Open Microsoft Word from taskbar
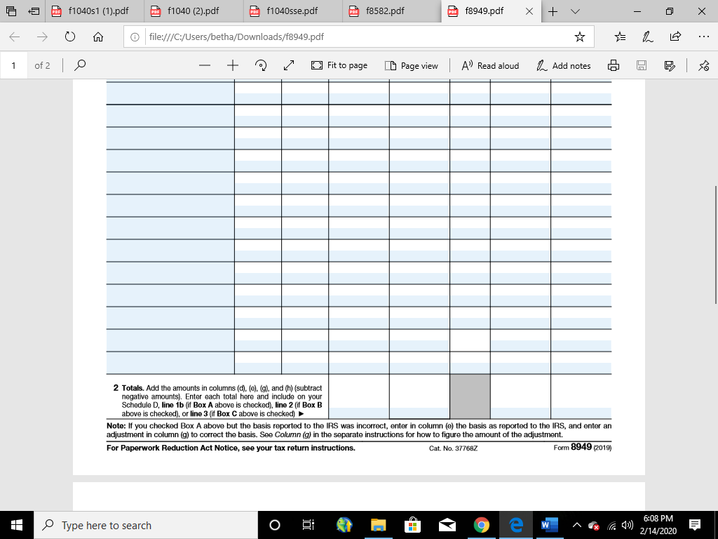 click(x=550, y=525)
